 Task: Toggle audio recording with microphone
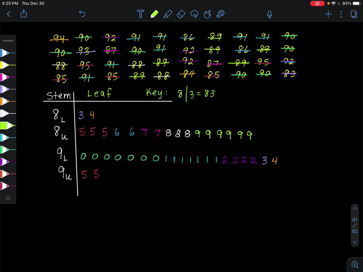(x=269, y=14)
